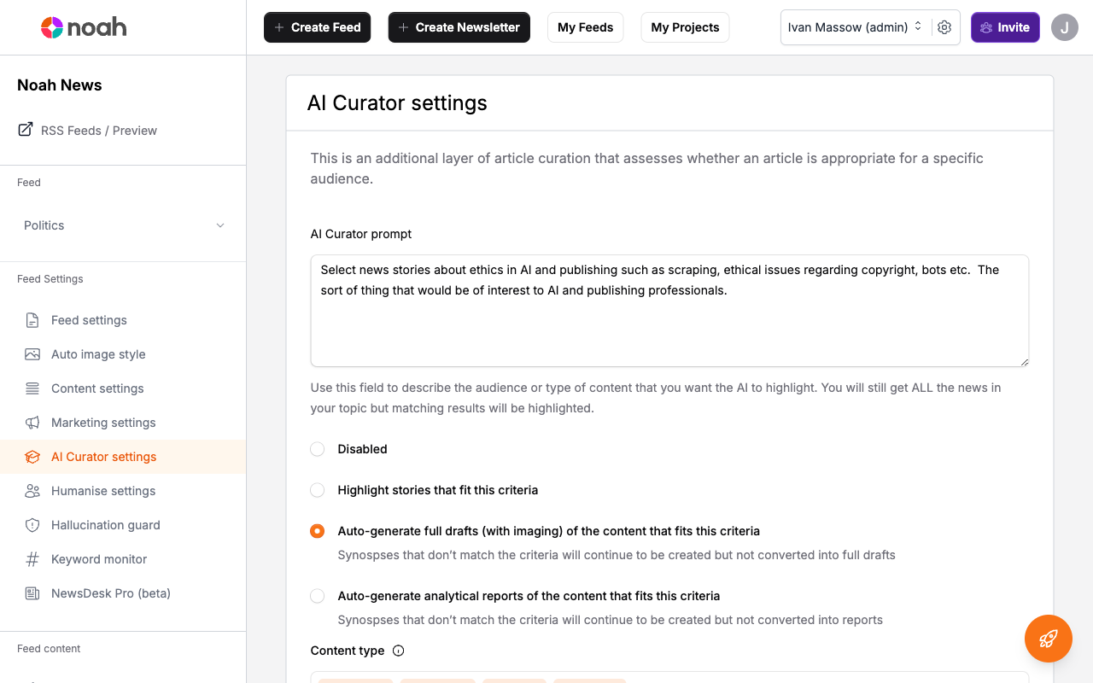This screenshot has width=1093, height=683.
Task: Click the Hallucination guard shield icon
Action: 32,525
